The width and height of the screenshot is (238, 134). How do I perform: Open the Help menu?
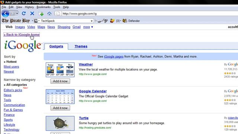[66, 7]
